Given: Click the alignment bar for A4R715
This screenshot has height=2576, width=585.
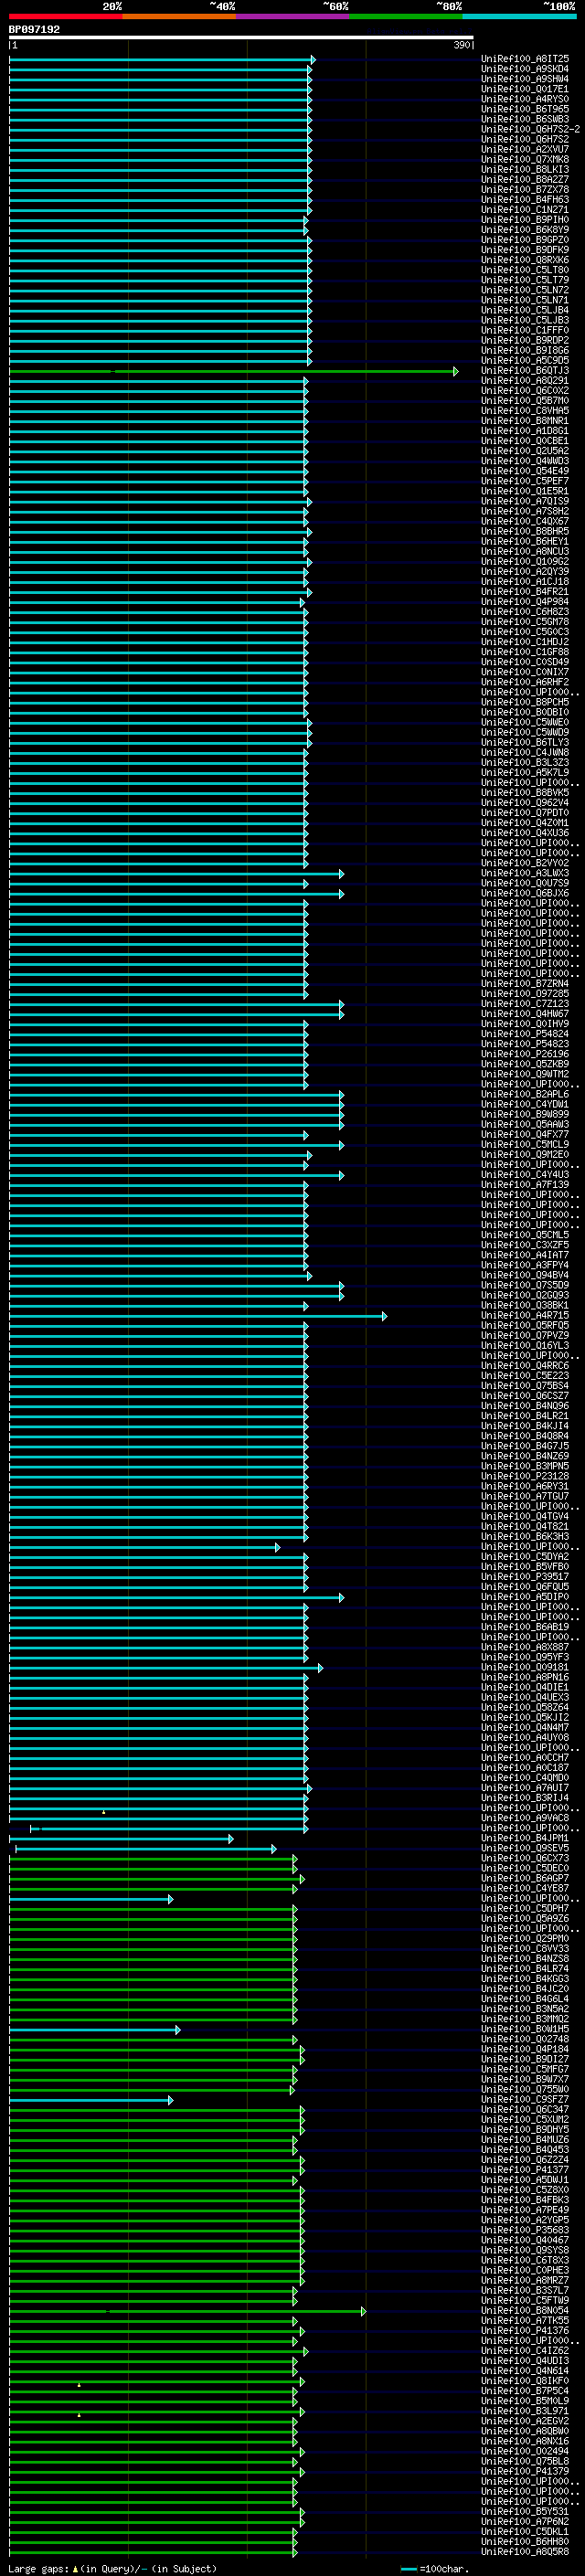Looking at the screenshot, I should (198, 1316).
